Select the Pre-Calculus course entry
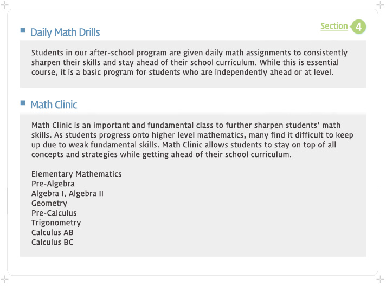This screenshot has height=287, width=386. (x=54, y=213)
